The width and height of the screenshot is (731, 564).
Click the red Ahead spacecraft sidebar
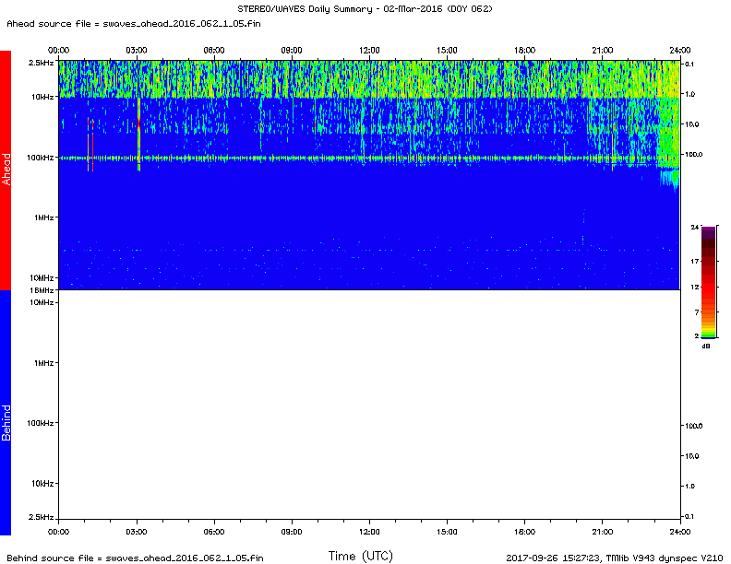click(6, 170)
